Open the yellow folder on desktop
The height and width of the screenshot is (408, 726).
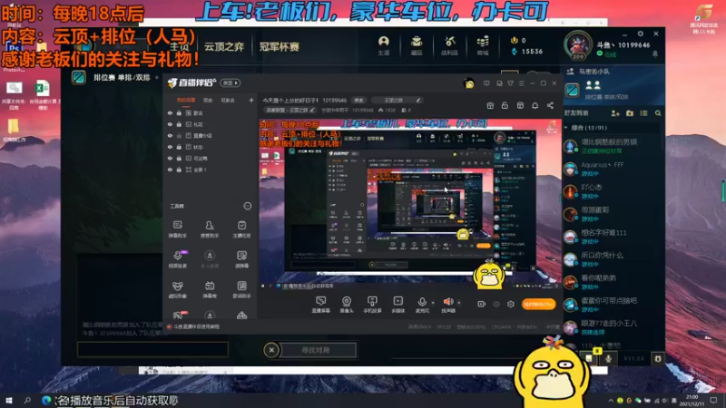14,130
